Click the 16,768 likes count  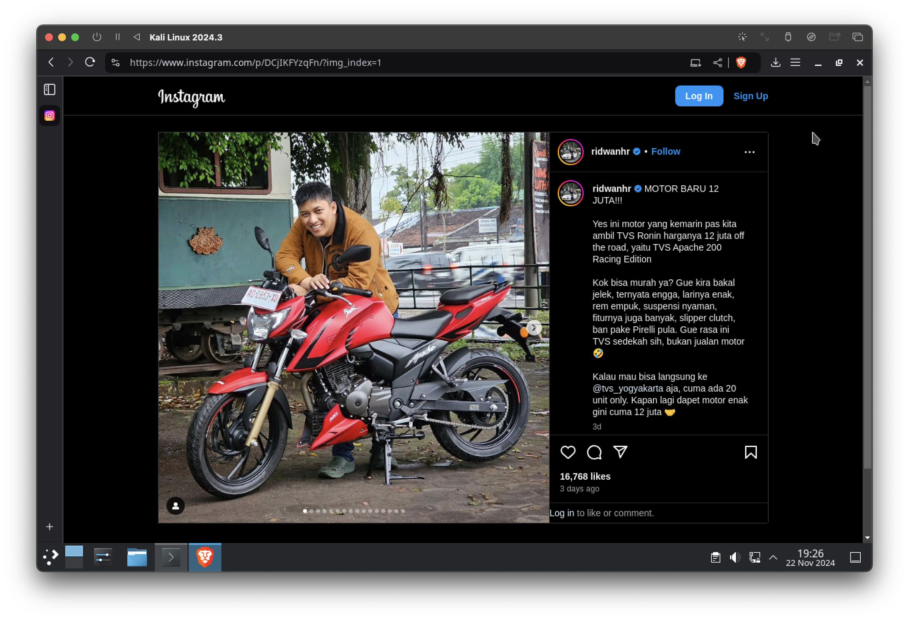[585, 476]
